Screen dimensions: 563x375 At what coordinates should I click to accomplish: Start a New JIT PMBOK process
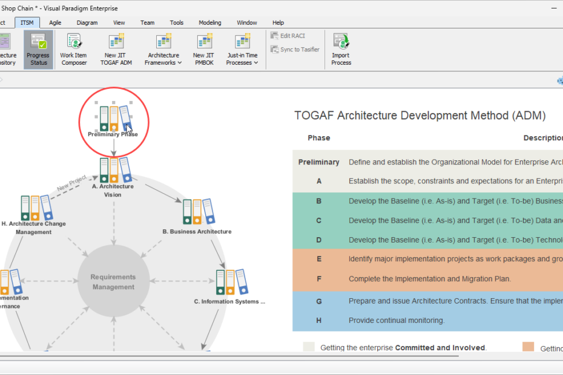tap(204, 45)
